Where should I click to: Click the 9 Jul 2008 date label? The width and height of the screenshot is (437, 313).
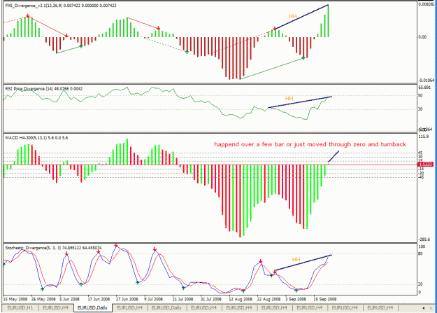point(153,299)
